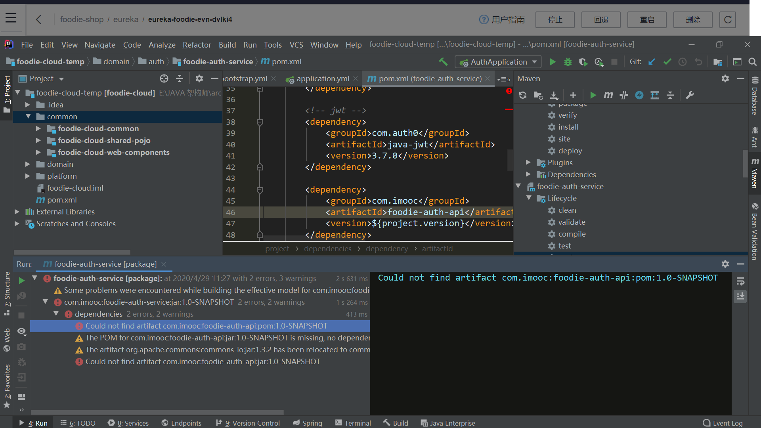Screen dimensions: 761x428
Task: Click the 重启 button
Action: click(x=647, y=19)
